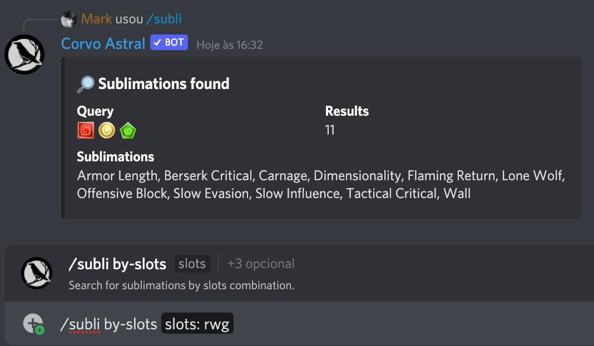Viewport: 594px width, 346px height.
Task: Click the crow icon in command suggestion
Action: click(x=37, y=273)
